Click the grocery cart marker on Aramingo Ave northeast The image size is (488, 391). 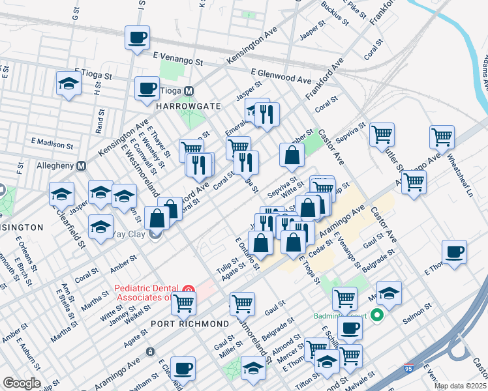(414, 183)
